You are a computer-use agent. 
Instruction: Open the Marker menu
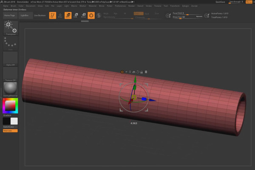(x=83, y=6)
